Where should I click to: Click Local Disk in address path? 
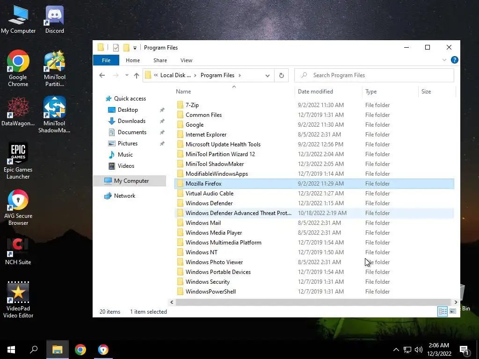tap(175, 75)
